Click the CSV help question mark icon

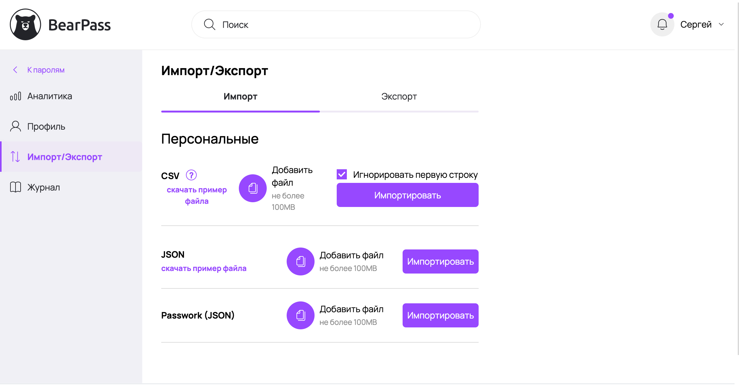[x=191, y=175]
